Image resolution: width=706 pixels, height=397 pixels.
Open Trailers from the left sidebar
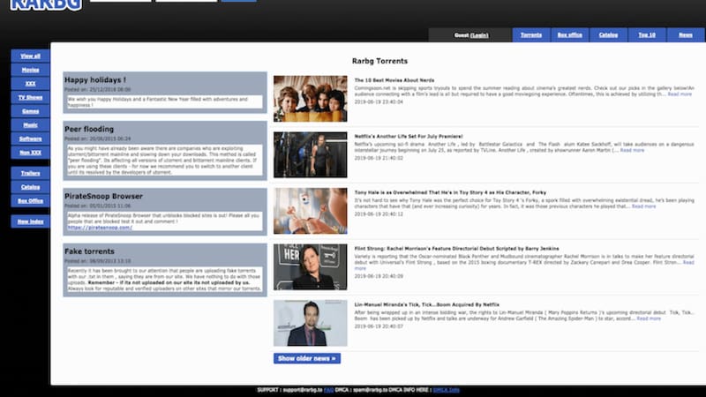pos(30,173)
